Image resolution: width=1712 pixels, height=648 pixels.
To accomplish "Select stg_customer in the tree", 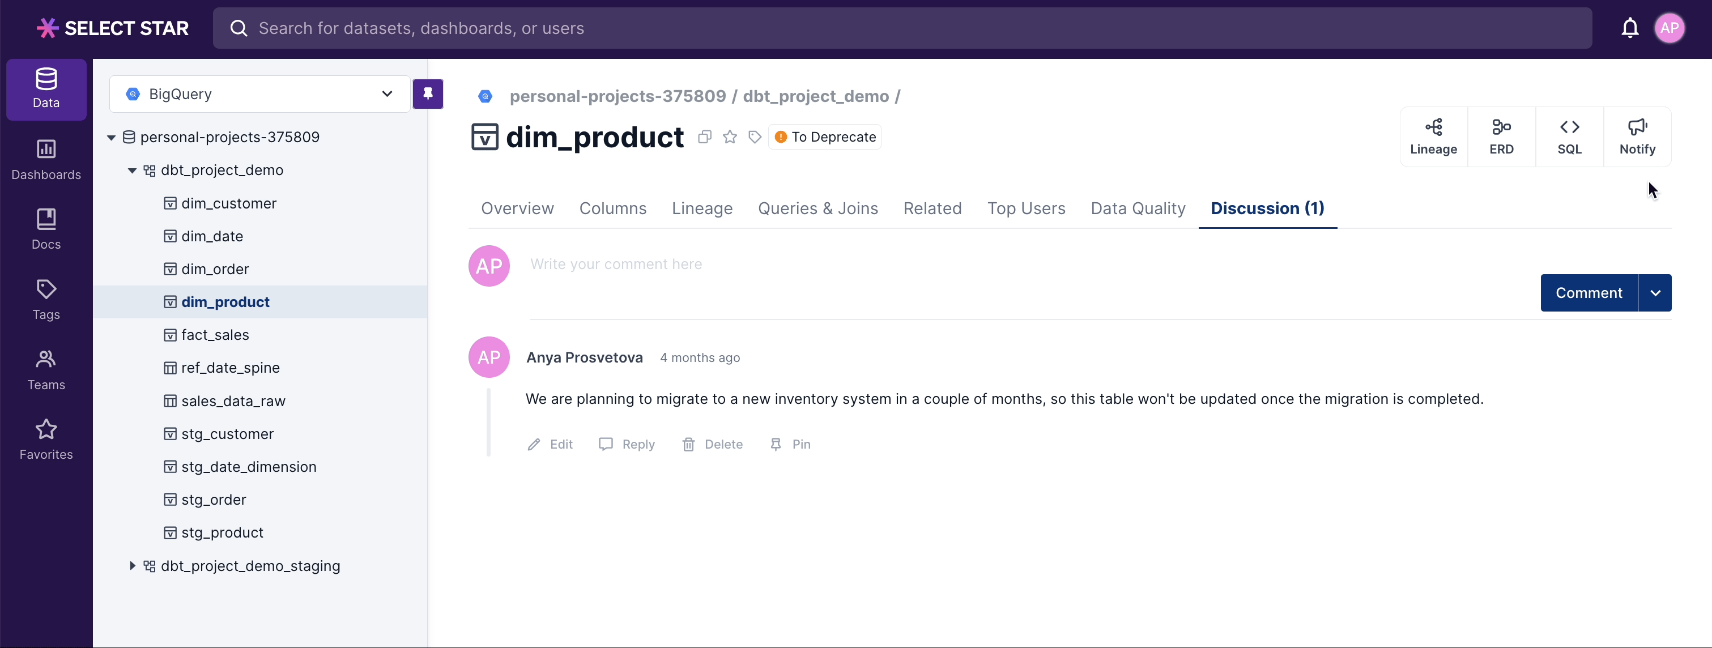I will pos(227,434).
